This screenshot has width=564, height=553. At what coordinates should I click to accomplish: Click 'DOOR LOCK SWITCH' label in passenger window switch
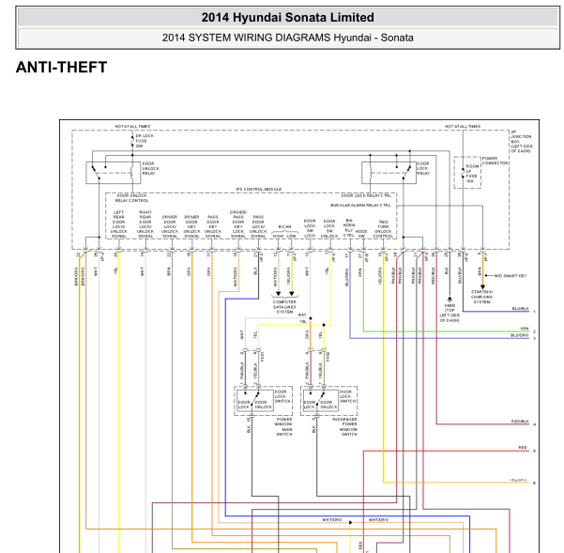point(348,396)
